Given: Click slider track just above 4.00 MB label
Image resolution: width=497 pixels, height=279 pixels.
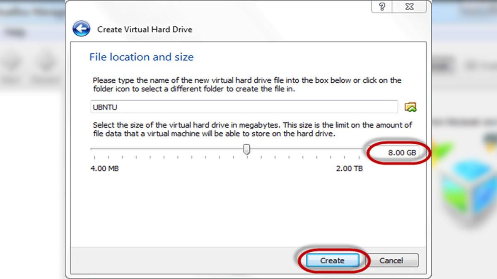Looking at the screenshot, I should click(96, 148).
